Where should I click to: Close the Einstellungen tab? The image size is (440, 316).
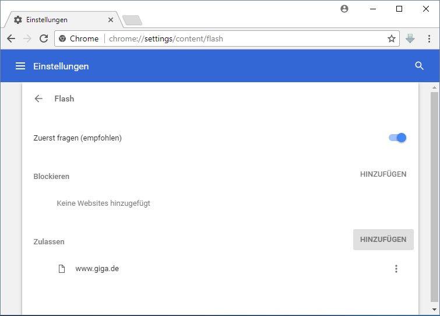point(111,20)
